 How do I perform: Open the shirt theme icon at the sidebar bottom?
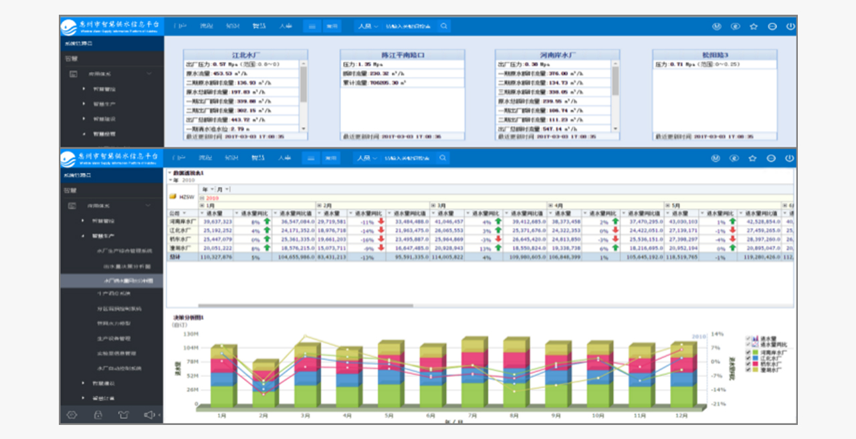123,415
